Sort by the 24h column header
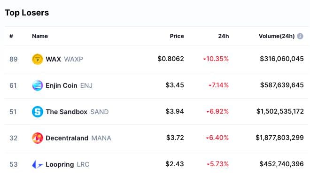This screenshot has height=177, width=310. click(x=224, y=36)
